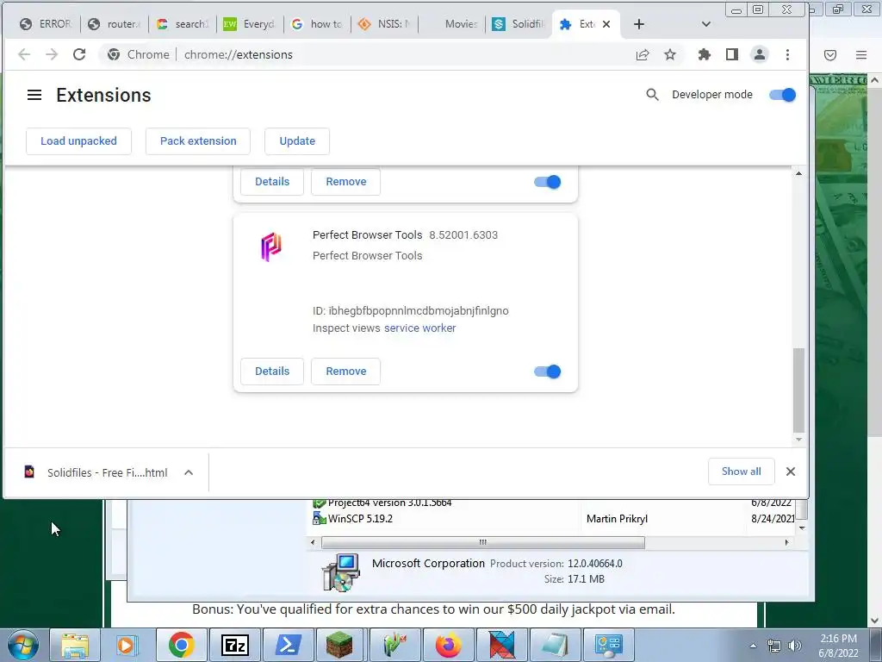Screen dimensions: 882x662
Task: Open a new tab with plus button
Action: coord(638,24)
